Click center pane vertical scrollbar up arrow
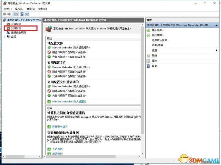221x165 pixels. pyautogui.click(x=142, y=25)
